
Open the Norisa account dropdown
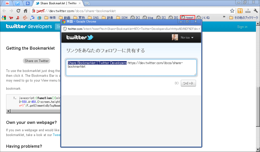(187, 37)
